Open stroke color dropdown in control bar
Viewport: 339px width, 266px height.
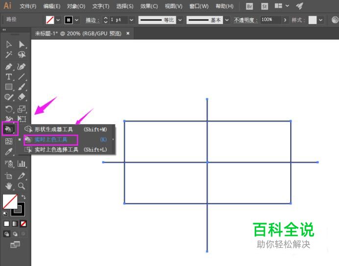[x=76, y=20]
